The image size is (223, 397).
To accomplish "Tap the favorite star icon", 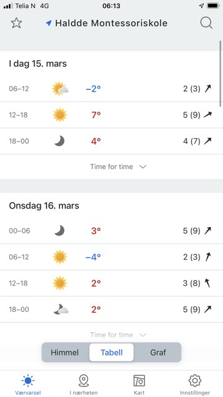I will pos(17,23).
